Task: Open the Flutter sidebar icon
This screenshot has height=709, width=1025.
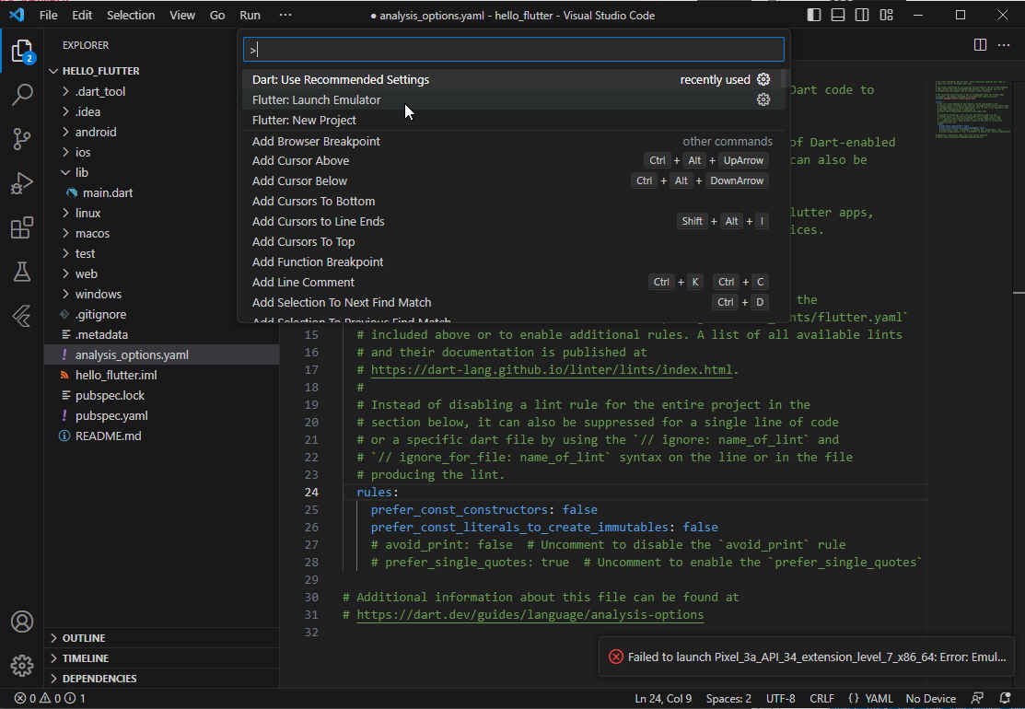Action: coord(21,316)
